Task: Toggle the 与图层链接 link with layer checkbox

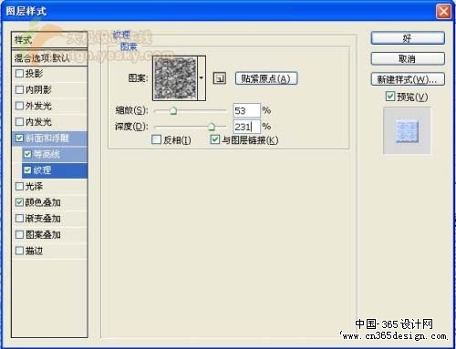Action: (x=215, y=139)
